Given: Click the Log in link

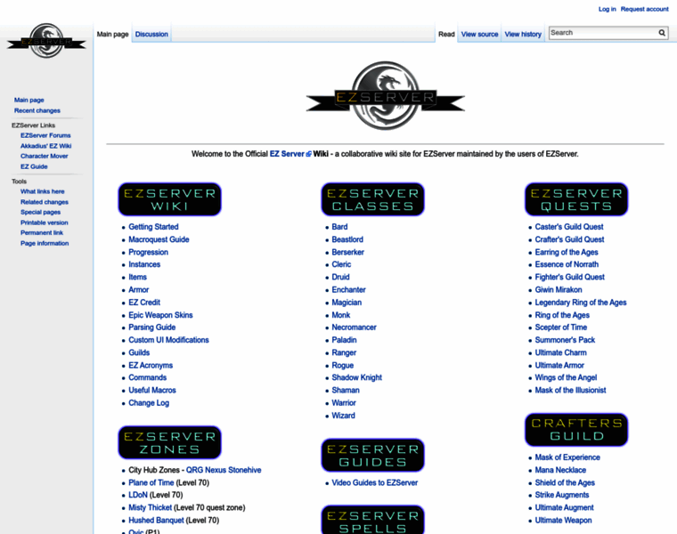Looking at the screenshot, I should click(x=607, y=9).
